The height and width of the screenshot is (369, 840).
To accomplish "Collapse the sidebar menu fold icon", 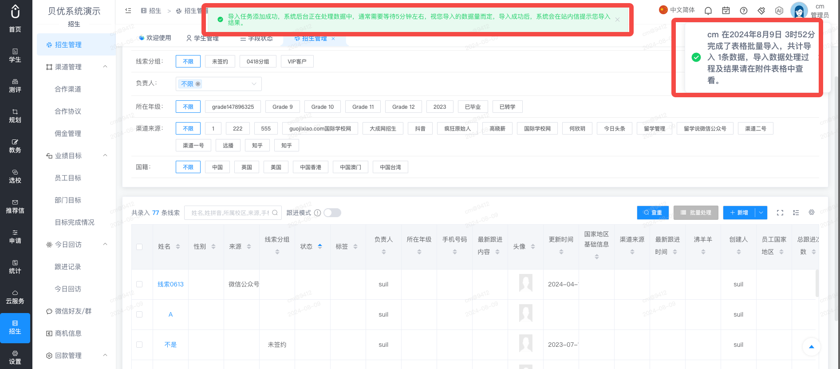I will (x=128, y=11).
